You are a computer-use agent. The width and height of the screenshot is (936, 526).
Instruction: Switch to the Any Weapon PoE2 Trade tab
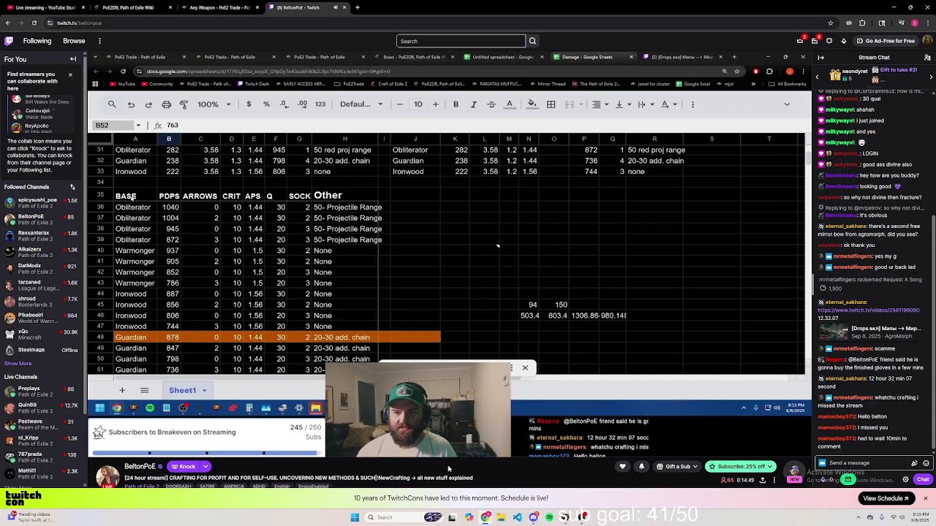click(219, 7)
